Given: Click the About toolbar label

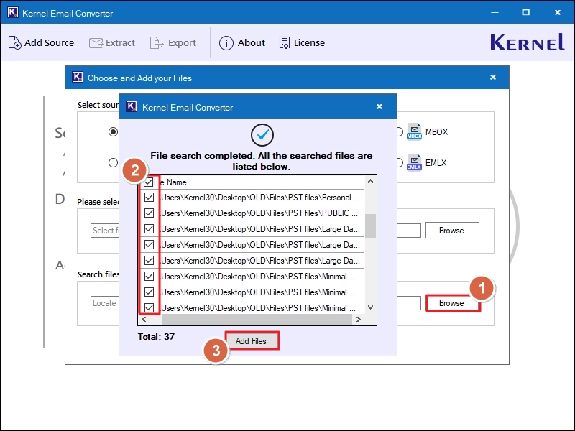Looking at the screenshot, I should tap(251, 43).
